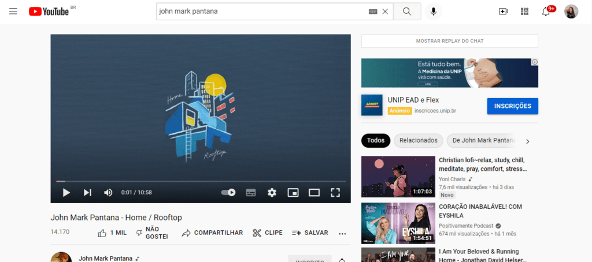Viewport: 592px width, 262px height.
Task: Toggle the autoplay switch
Action: (x=228, y=192)
